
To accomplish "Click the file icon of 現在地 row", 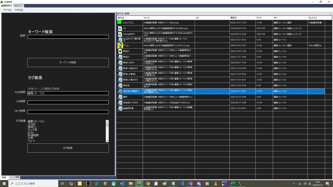I will [x=120, y=85].
